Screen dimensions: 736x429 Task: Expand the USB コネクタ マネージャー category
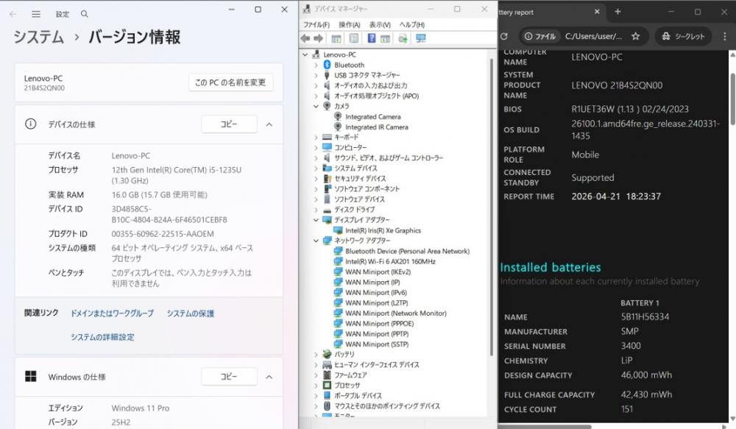pos(316,75)
